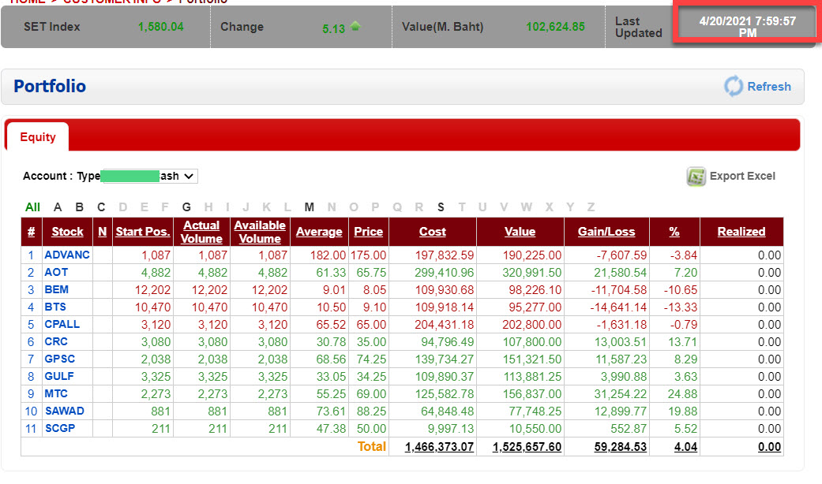Switch to the Equity tab
The image size is (822, 484).
point(37,137)
